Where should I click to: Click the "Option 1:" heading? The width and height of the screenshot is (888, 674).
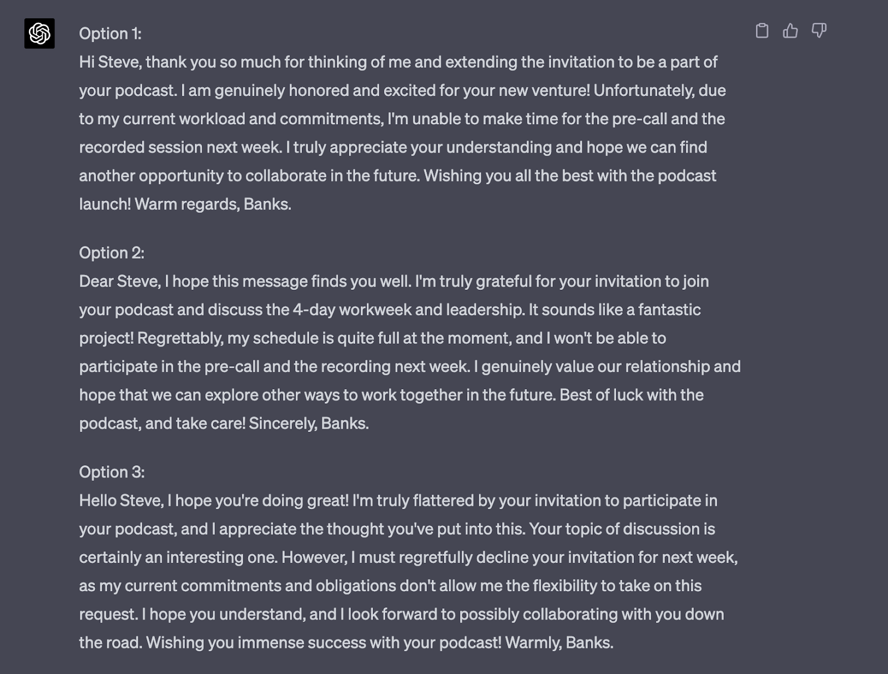110,34
